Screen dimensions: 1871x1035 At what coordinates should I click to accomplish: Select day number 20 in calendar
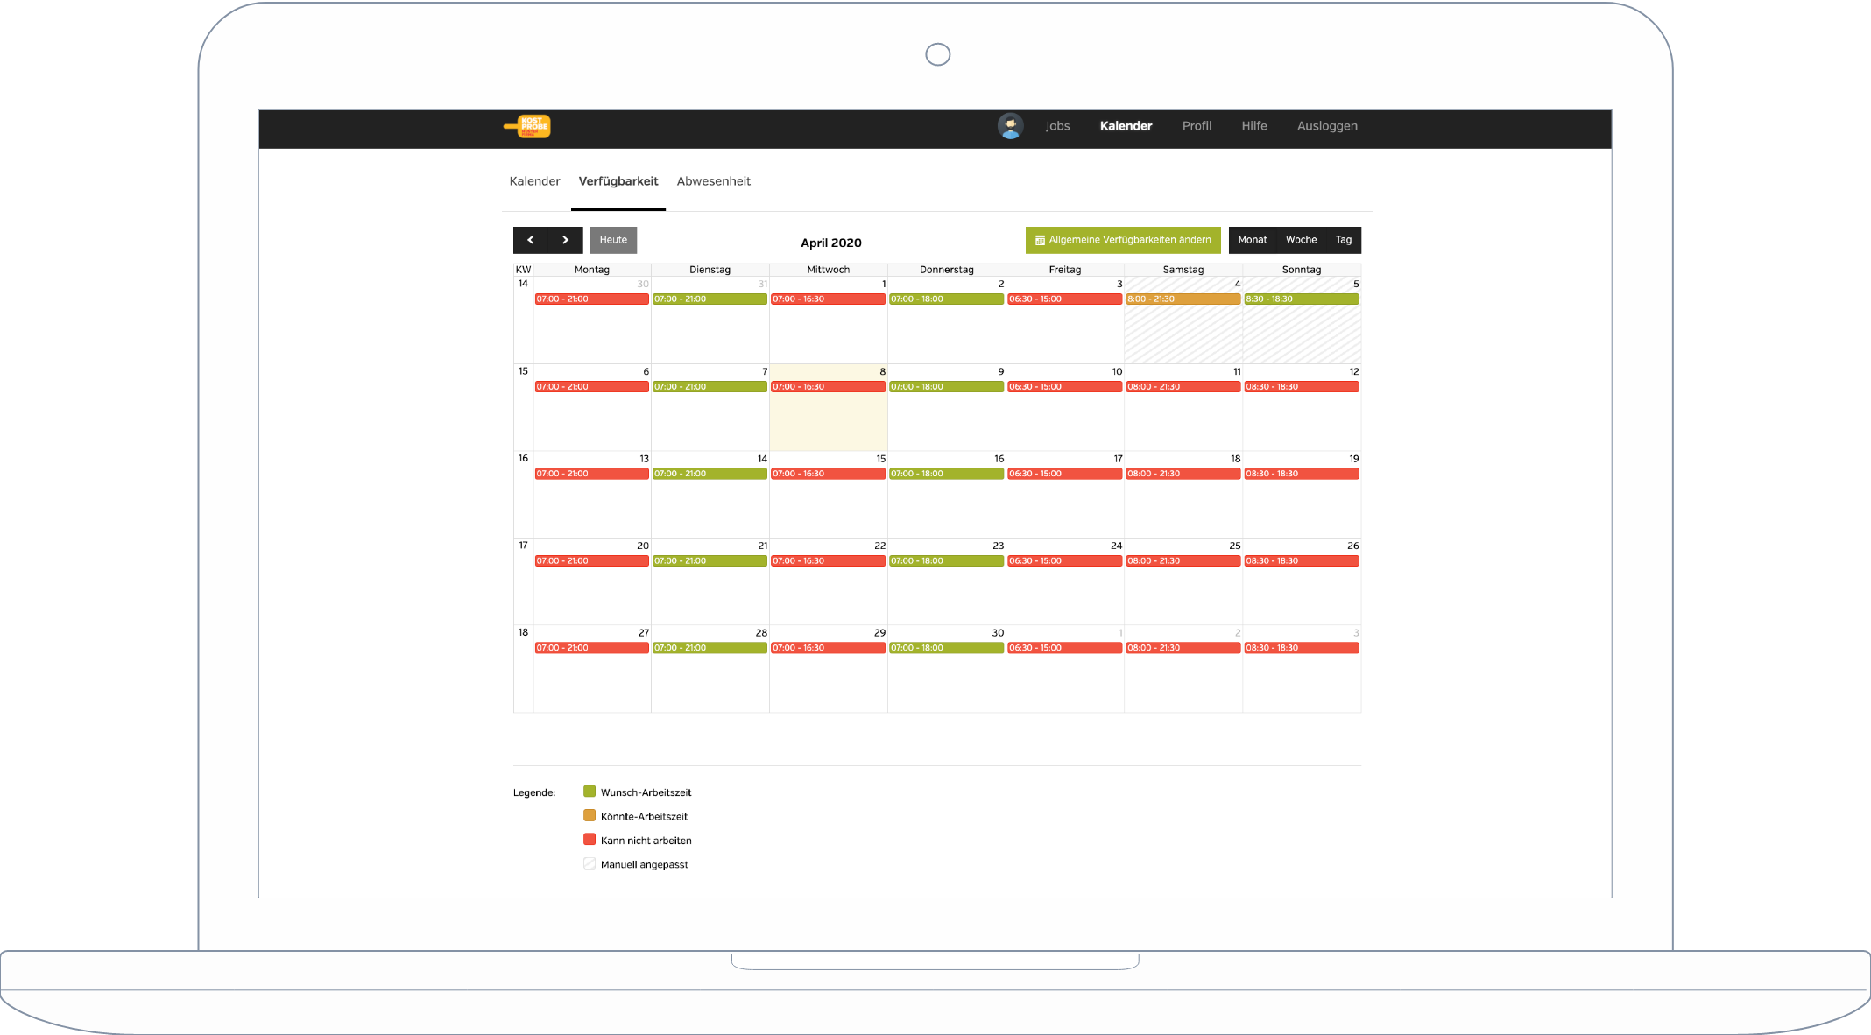(643, 546)
